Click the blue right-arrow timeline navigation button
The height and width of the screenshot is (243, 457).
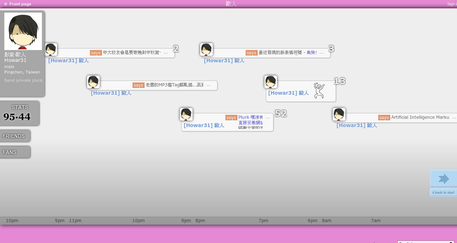pyautogui.click(x=443, y=179)
